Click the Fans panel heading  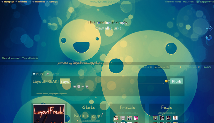pyautogui.click(x=167, y=107)
